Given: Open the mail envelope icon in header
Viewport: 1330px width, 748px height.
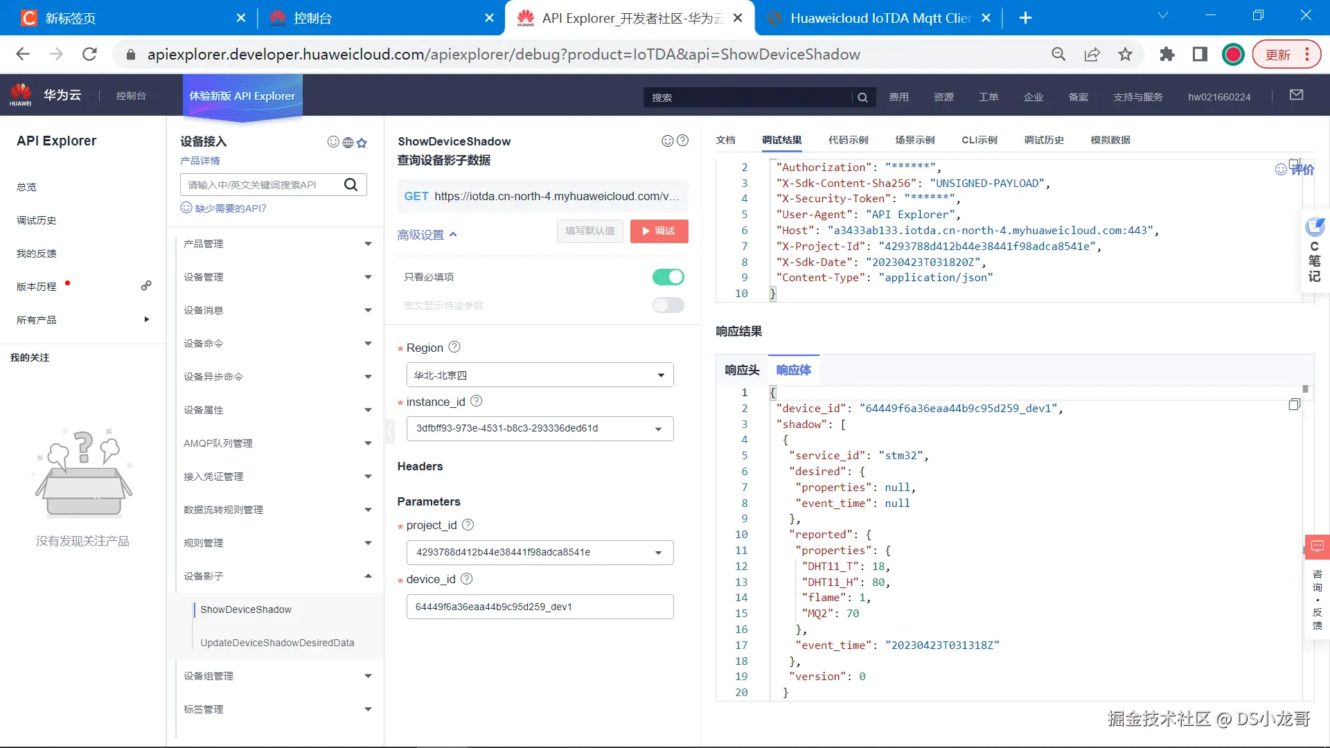Looking at the screenshot, I should coord(1297,96).
